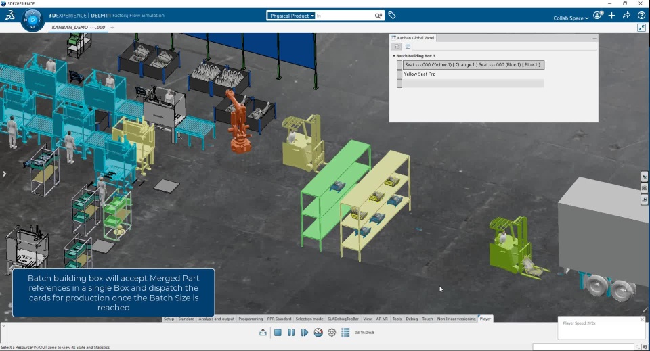Open the tag icon beside search

point(392,16)
